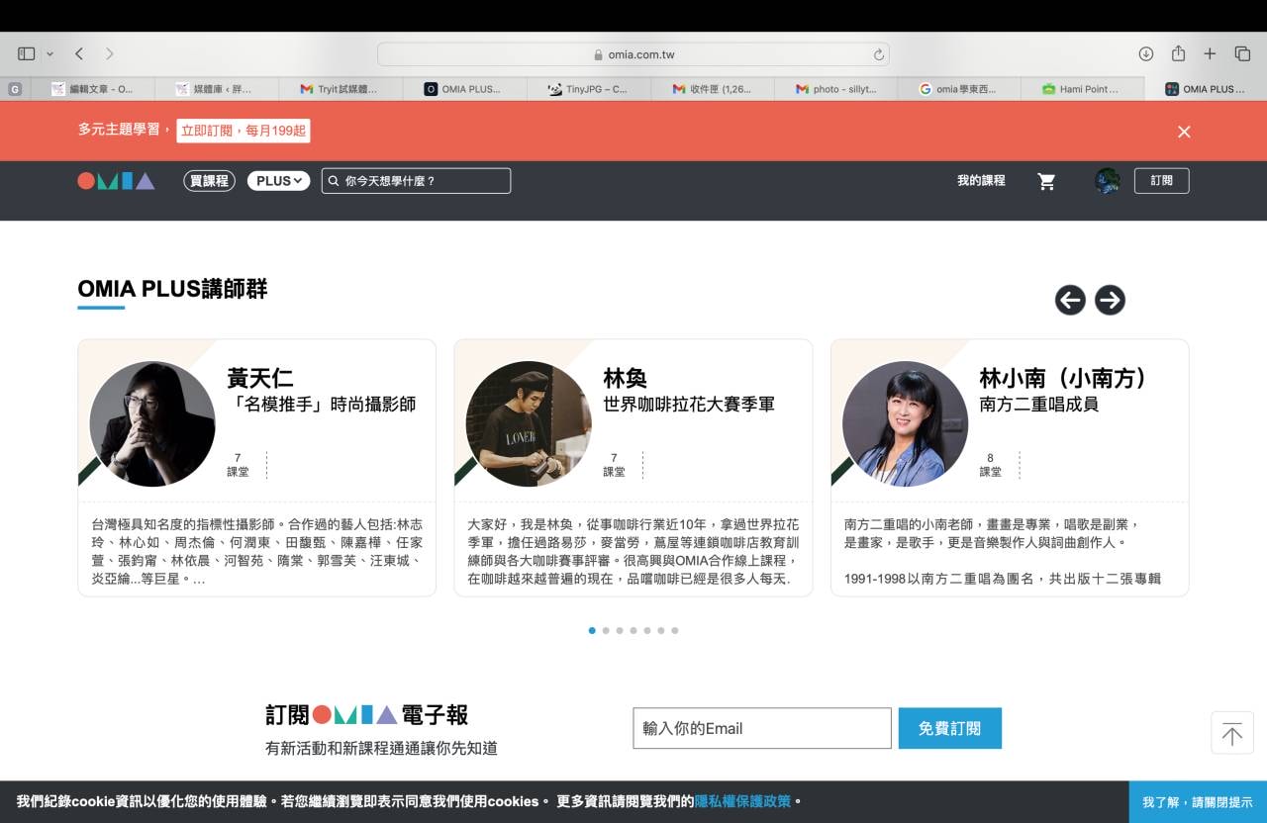
Task: Select the third carousel pagination dot
Action: click(620, 630)
